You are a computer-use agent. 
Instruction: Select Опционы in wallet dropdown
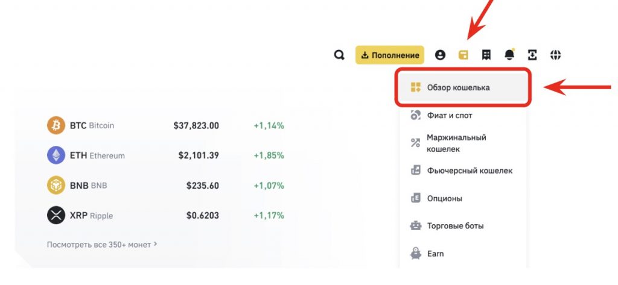[x=444, y=198]
